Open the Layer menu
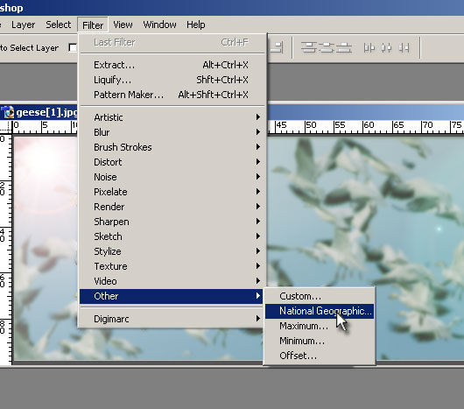 pyautogui.click(x=23, y=25)
